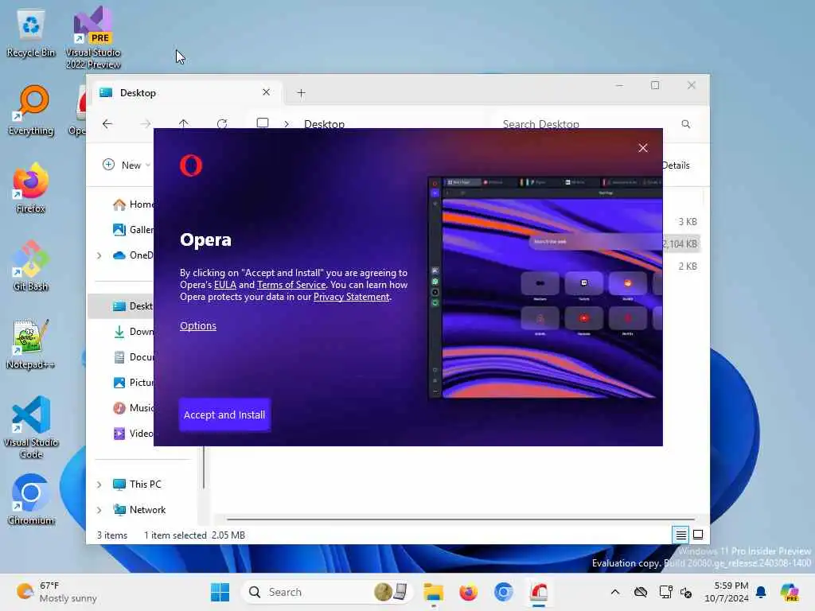Select Network in the navigation pane
The width and height of the screenshot is (815, 611).
pyautogui.click(x=139, y=510)
